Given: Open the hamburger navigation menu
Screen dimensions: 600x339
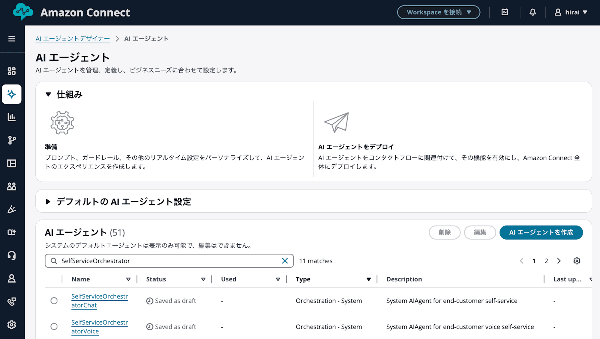Looking at the screenshot, I should (x=11, y=39).
